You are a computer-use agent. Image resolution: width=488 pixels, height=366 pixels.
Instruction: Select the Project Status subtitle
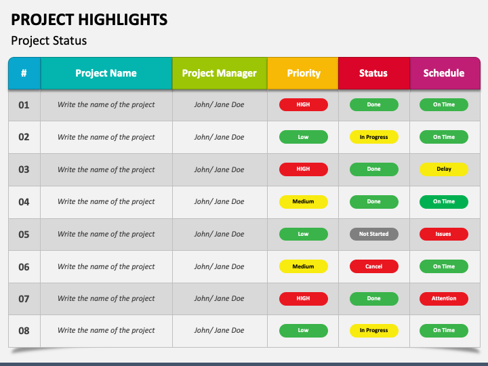point(49,41)
